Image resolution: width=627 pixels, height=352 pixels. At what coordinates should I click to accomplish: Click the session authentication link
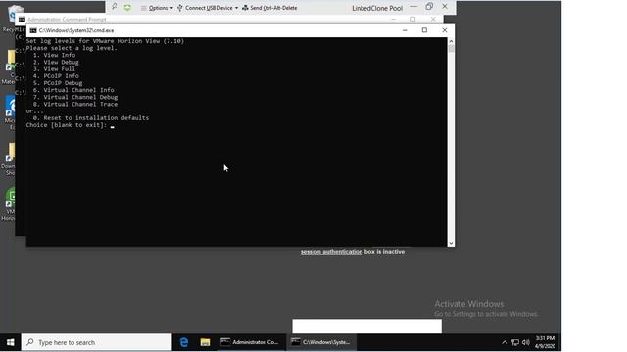coord(331,252)
